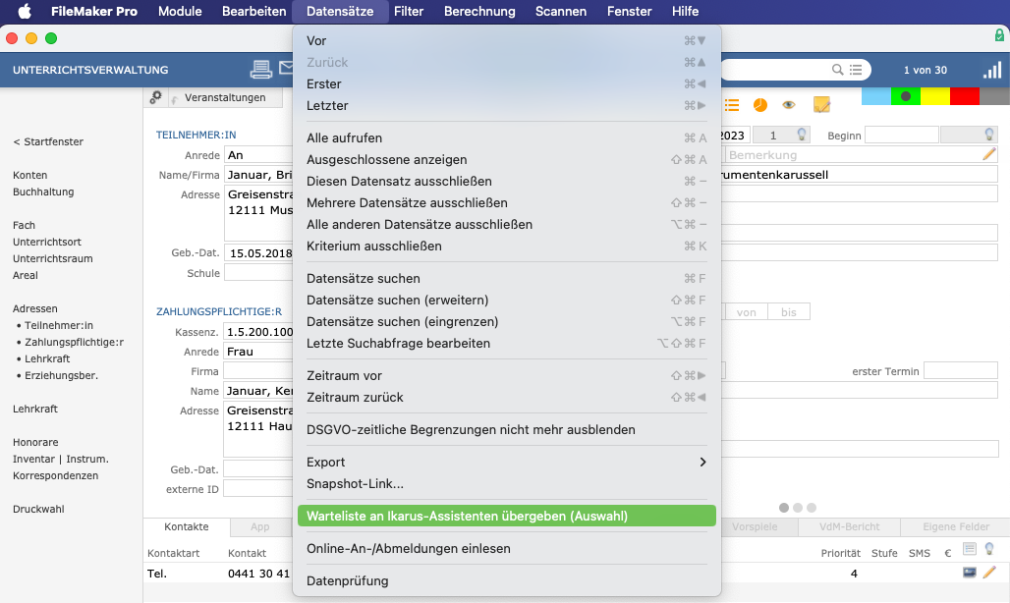Toggle the orange eye visibility icon
Screen dimensions: 1010x603
pos(788,105)
